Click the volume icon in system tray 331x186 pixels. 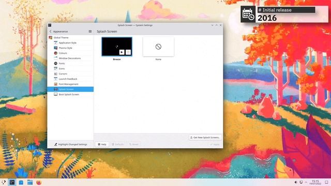[x=296, y=182]
